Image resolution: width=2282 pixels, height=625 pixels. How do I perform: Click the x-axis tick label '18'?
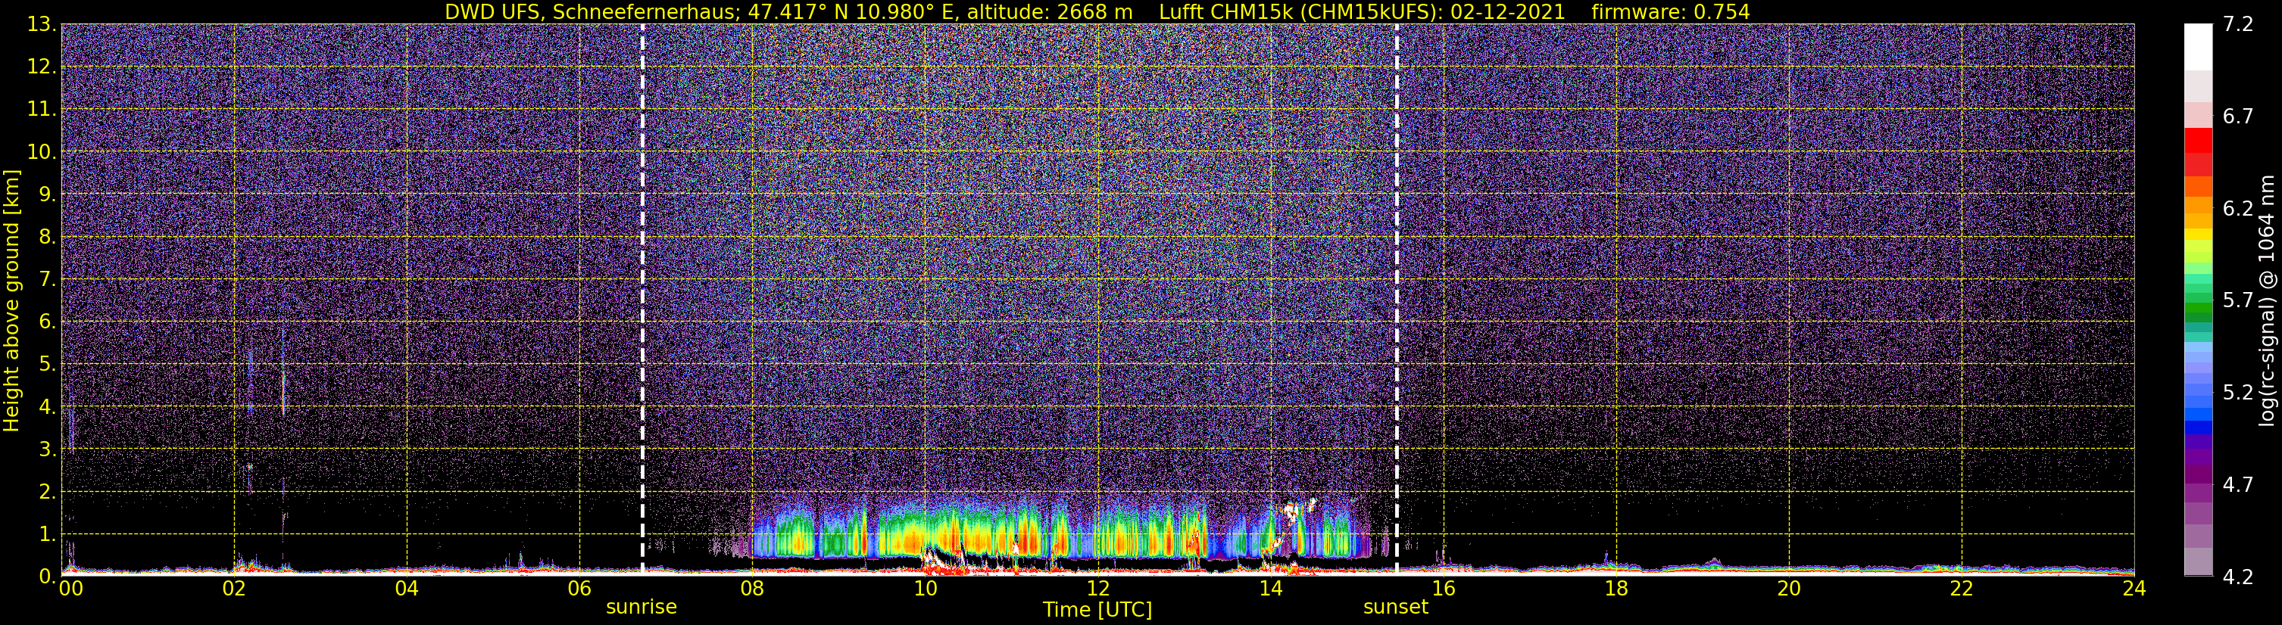pyautogui.click(x=1616, y=589)
